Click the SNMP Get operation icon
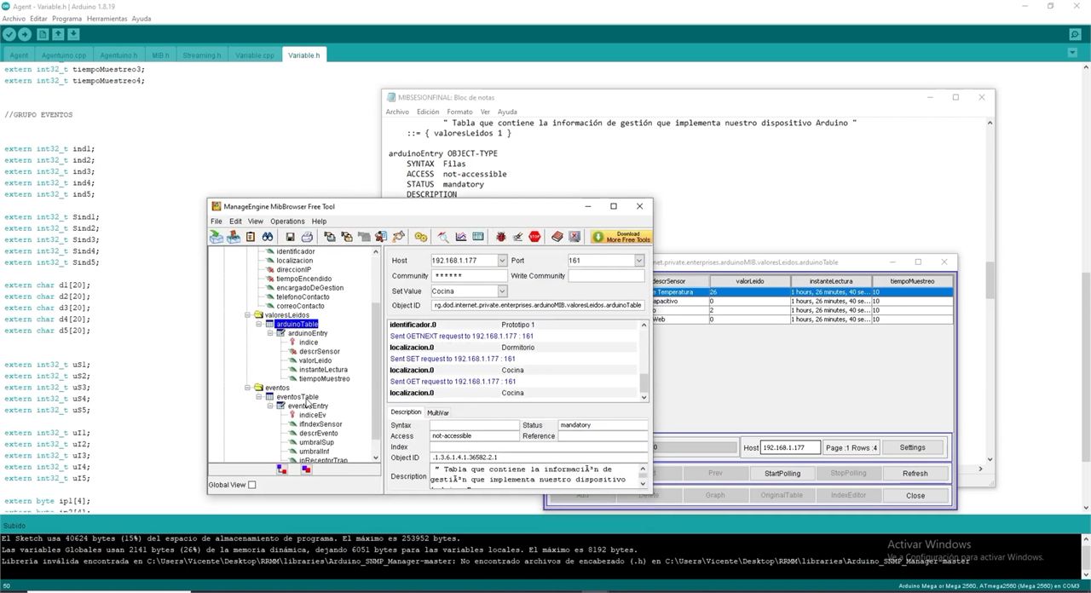The width and height of the screenshot is (1091, 593). tap(329, 237)
